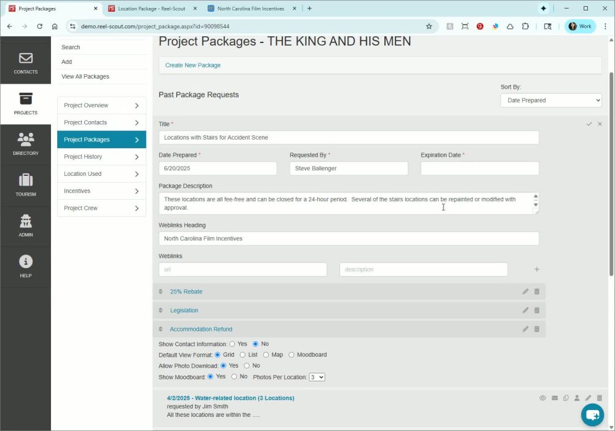Delete the Accommodation Refund weblink
The image size is (615, 431).
(x=537, y=329)
